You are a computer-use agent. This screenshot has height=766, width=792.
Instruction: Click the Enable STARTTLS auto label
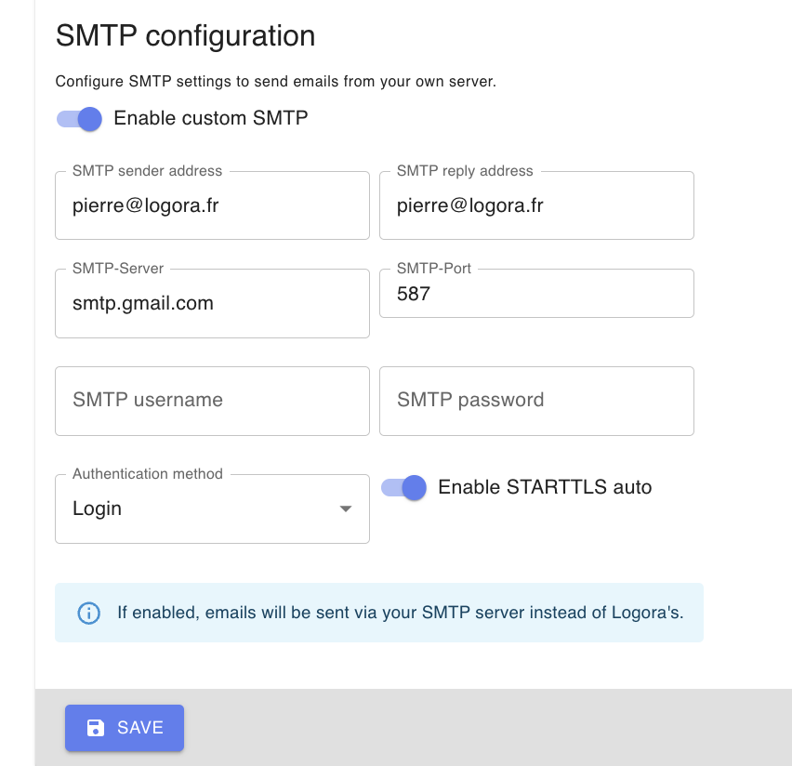tap(543, 487)
